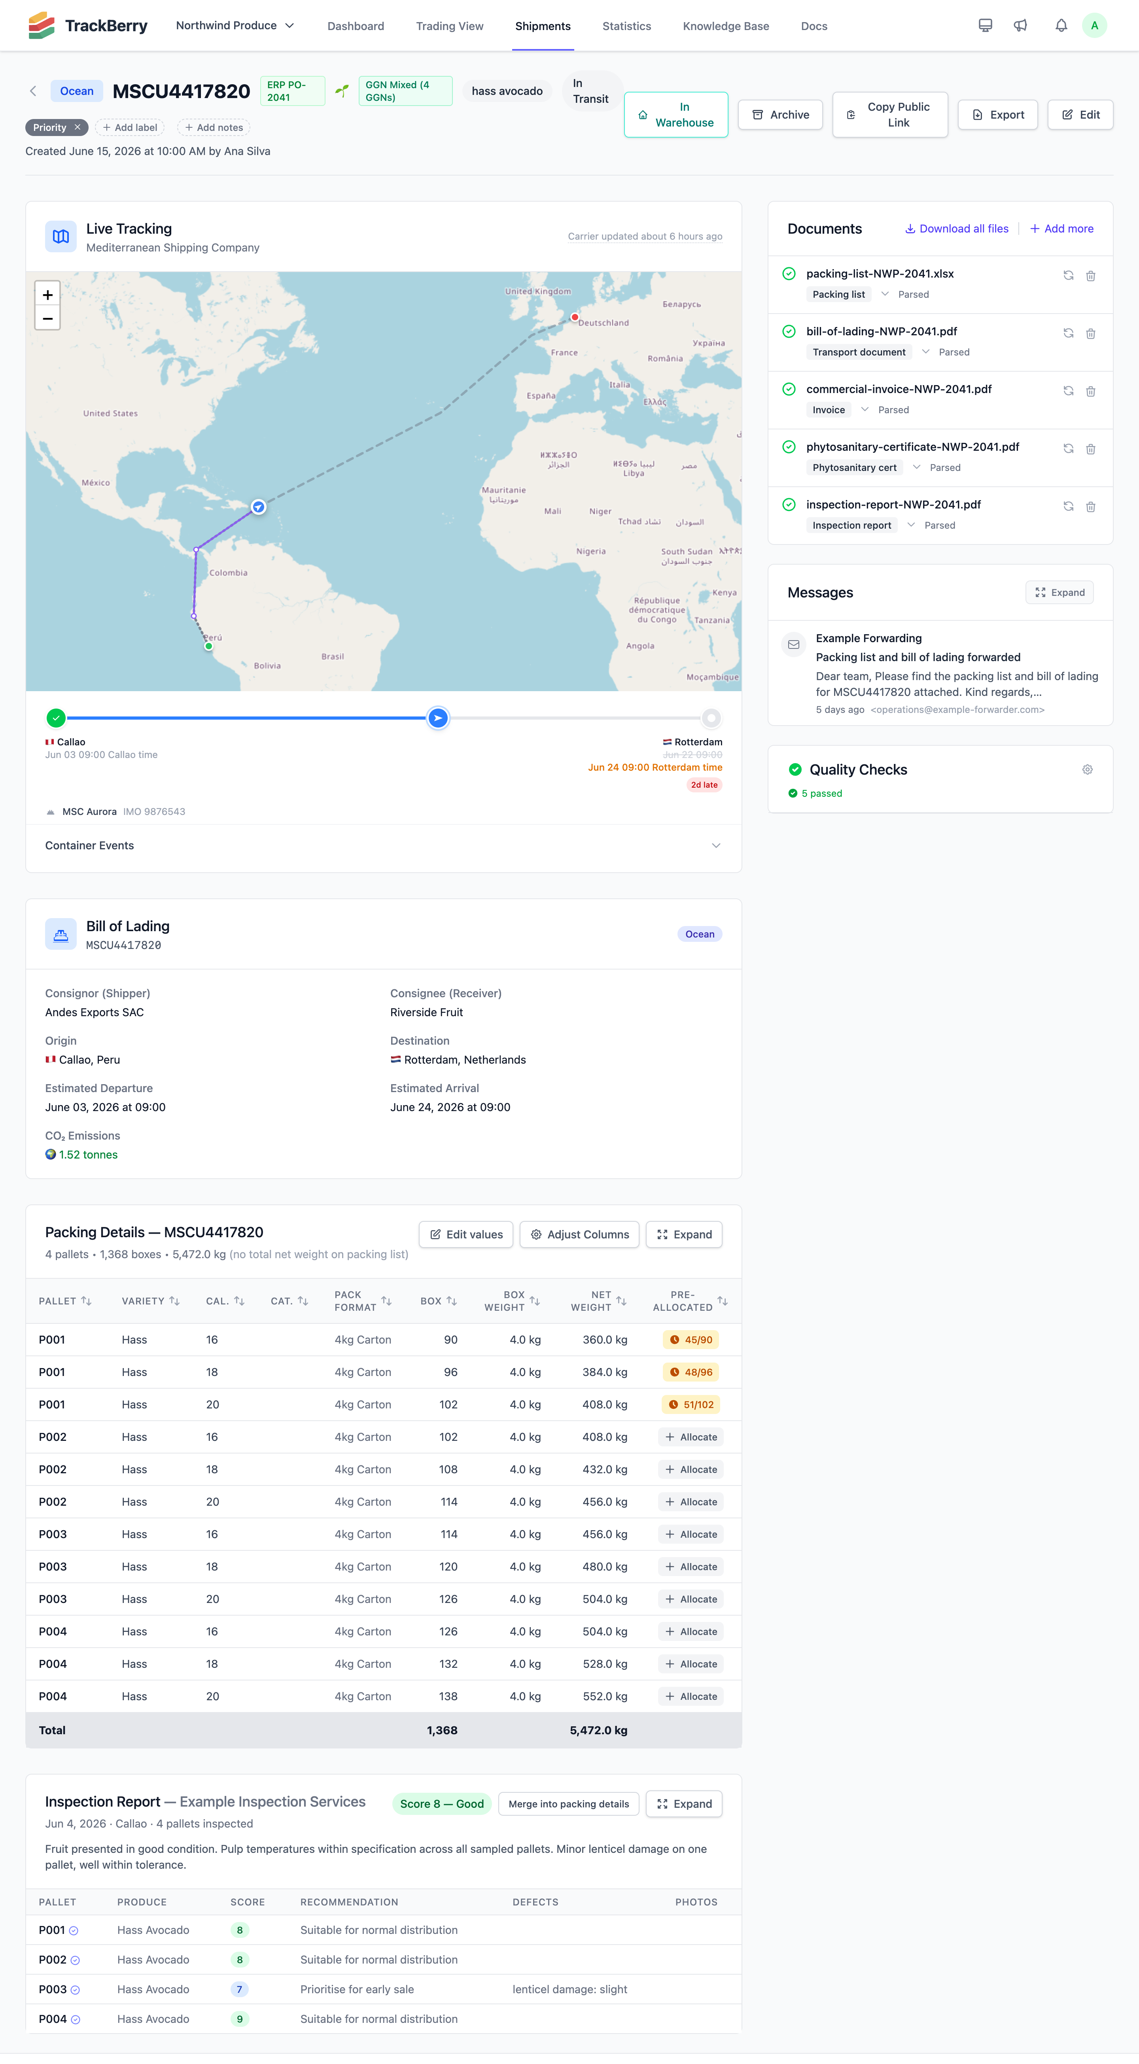Open Quality Checks settings gear
Screen dimensions: 1139x2064
[x=1087, y=769]
